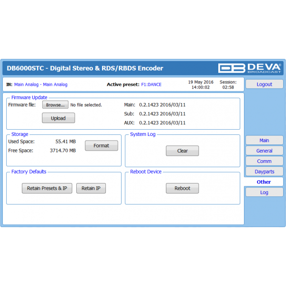Screen dimensions: 286x286
Task: Click Main firmware version 0.2.1423 2016/03/11
Action: (x=162, y=105)
